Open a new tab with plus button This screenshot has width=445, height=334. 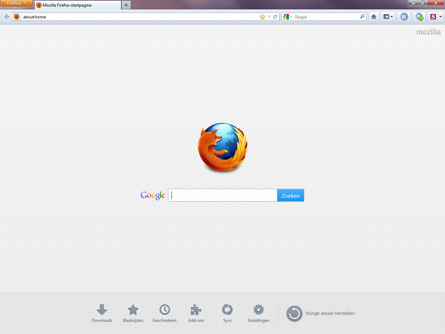(126, 5)
